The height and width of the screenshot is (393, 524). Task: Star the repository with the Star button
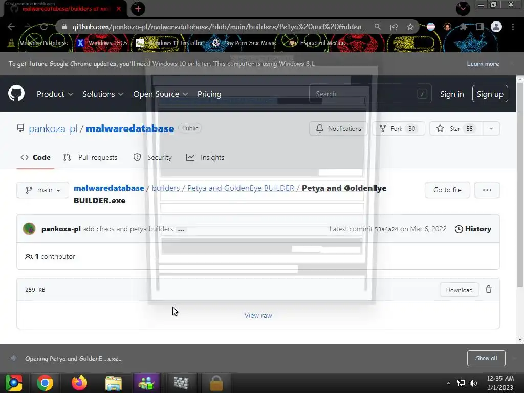pyautogui.click(x=456, y=128)
